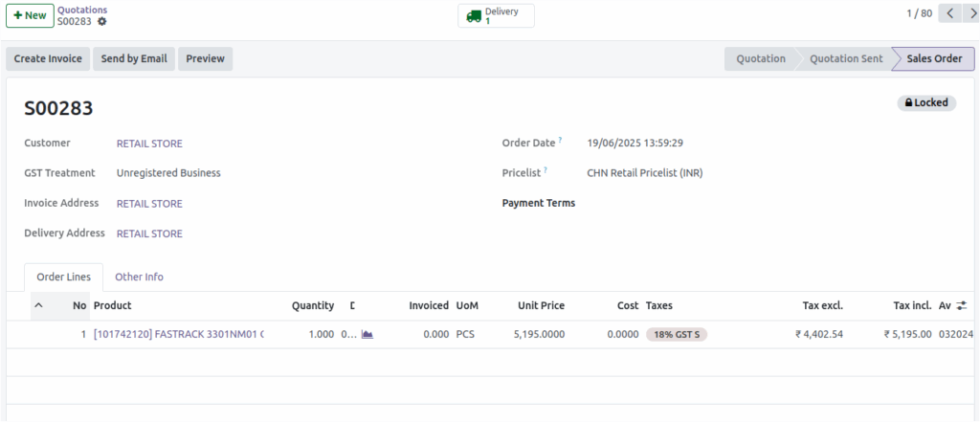Click invoiced value 0.000 in order line
This screenshot has height=422, width=980.
click(x=436, y=335)
